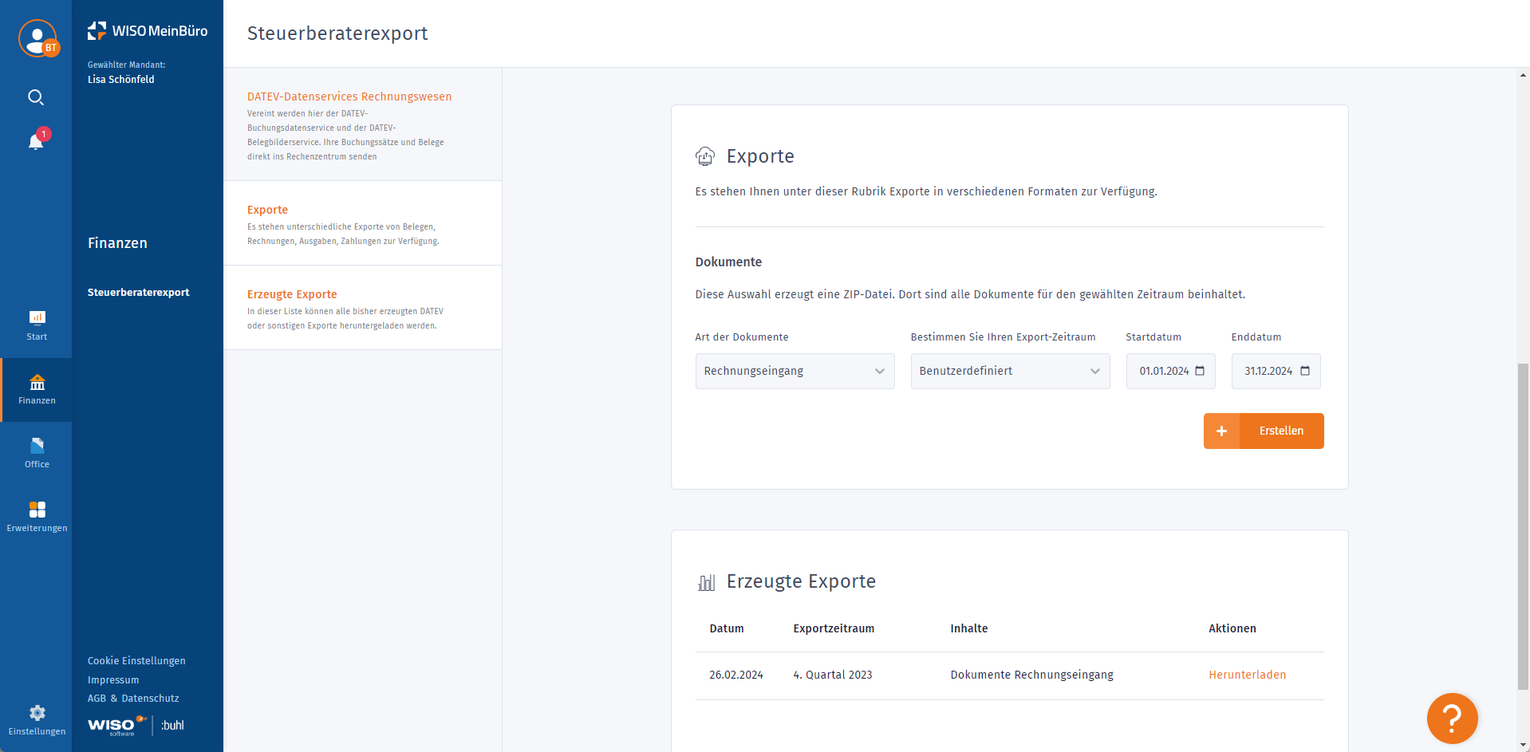
Task: Switch to Erzeugte Exporte section
Action: click(x=292, y=294)
